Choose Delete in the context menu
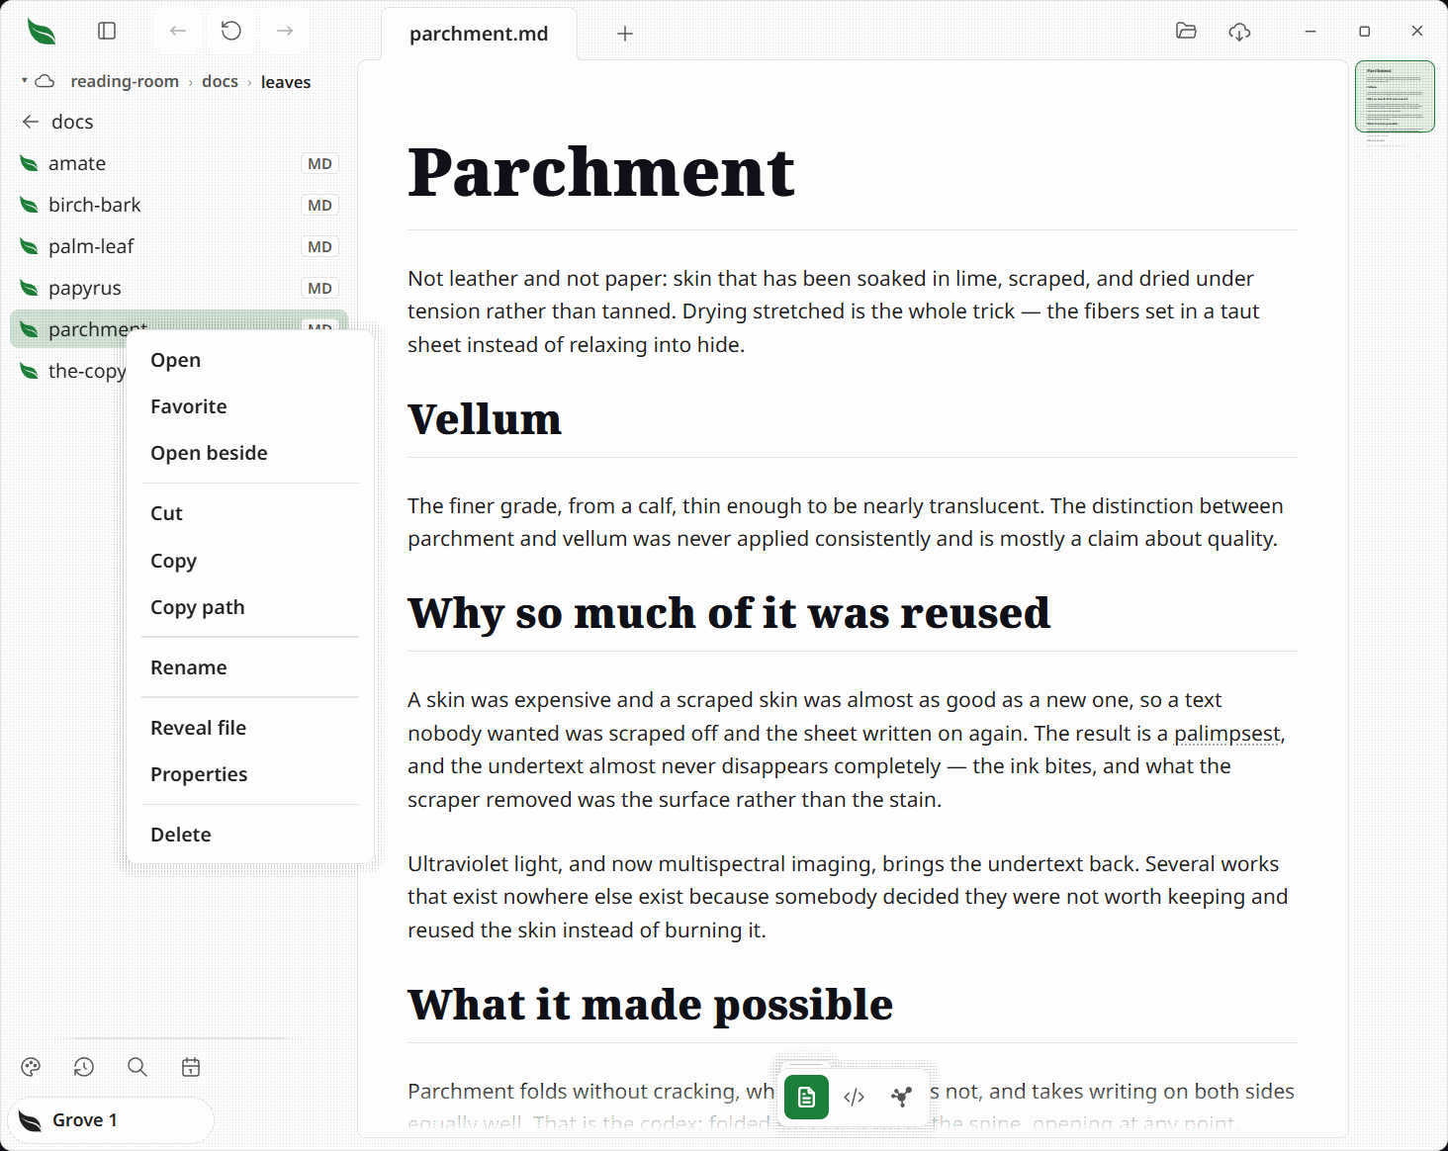1448x1151 pixels. (250, 835)
